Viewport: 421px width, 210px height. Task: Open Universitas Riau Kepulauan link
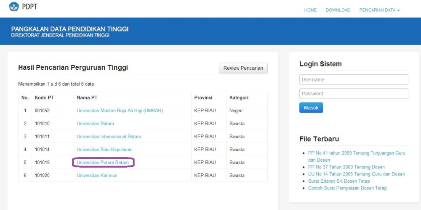104,150
